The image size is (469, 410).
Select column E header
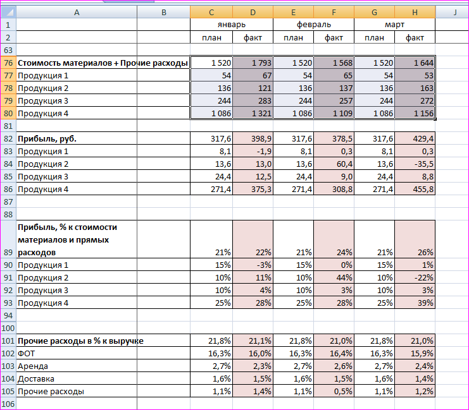tap(293, 12)
